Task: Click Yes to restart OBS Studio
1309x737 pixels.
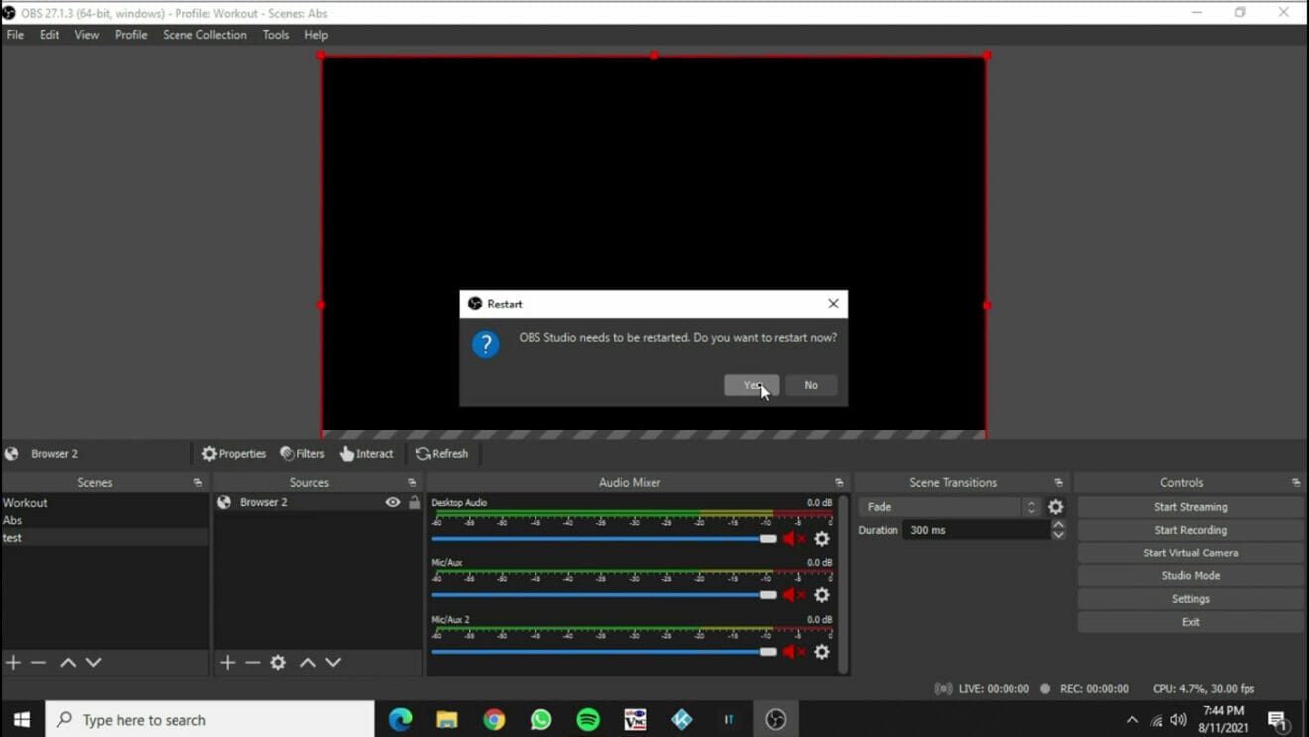Action: pos(752,385)
